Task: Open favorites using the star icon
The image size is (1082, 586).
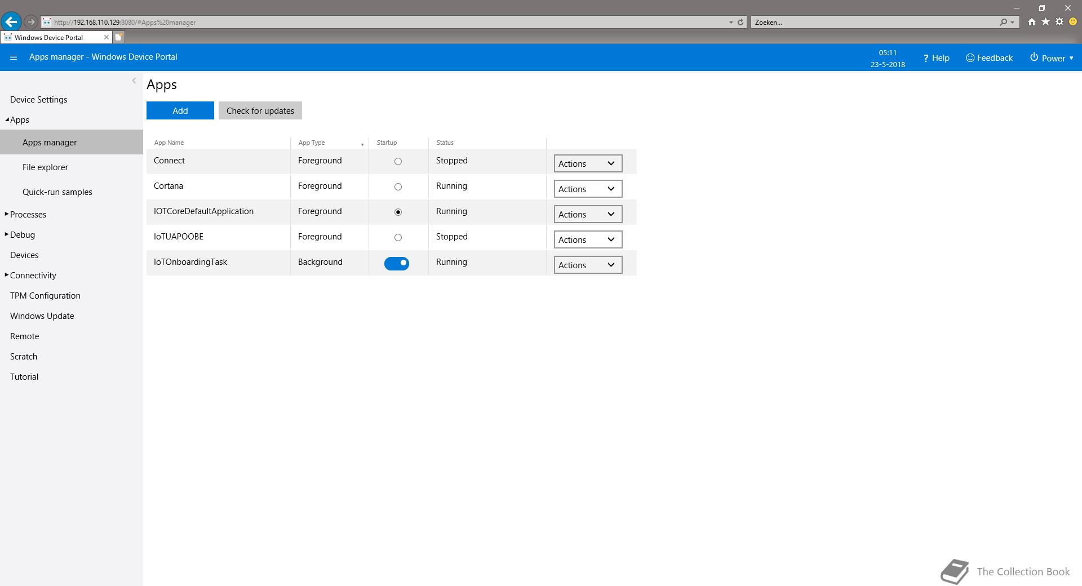Action: (x=1045, y=22)
